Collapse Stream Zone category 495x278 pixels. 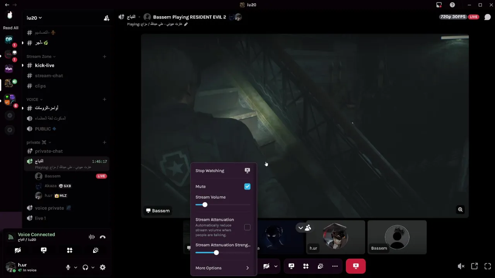pyautogui.click(x=41, y=56)
